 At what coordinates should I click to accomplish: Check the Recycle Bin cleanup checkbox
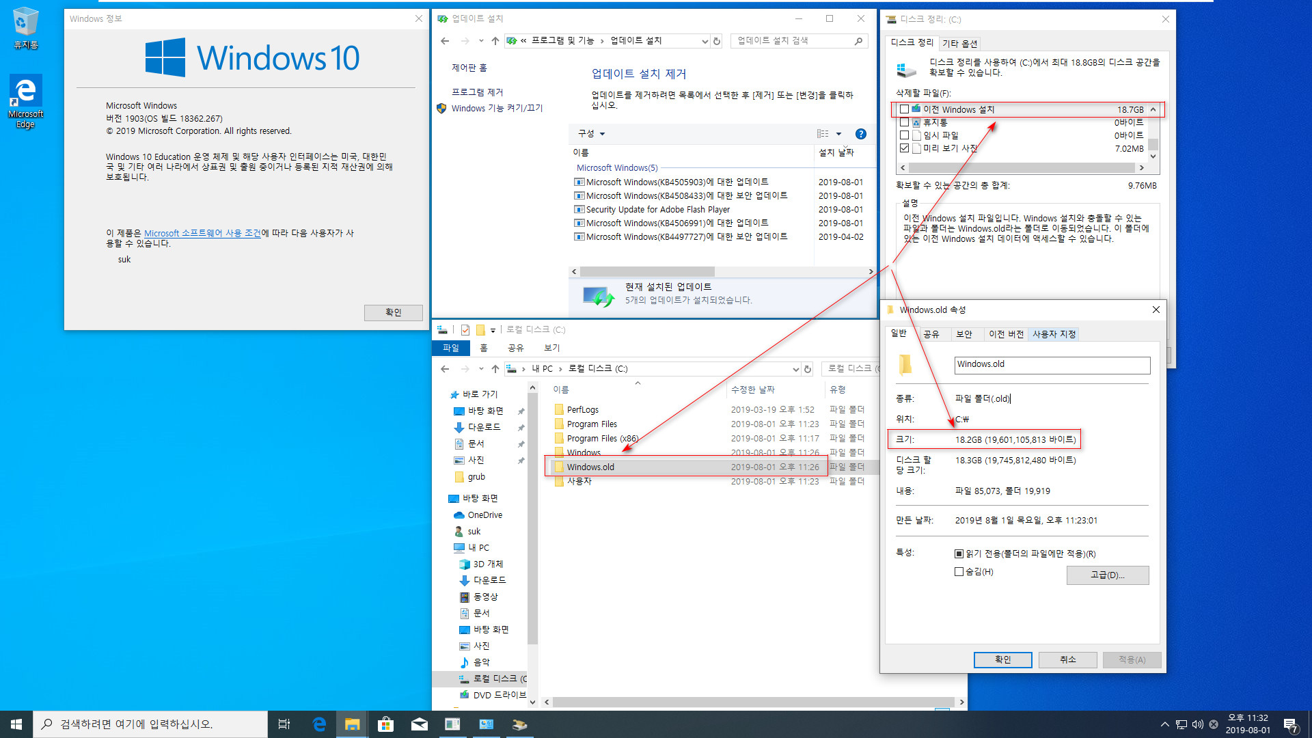tap(904, 122)
